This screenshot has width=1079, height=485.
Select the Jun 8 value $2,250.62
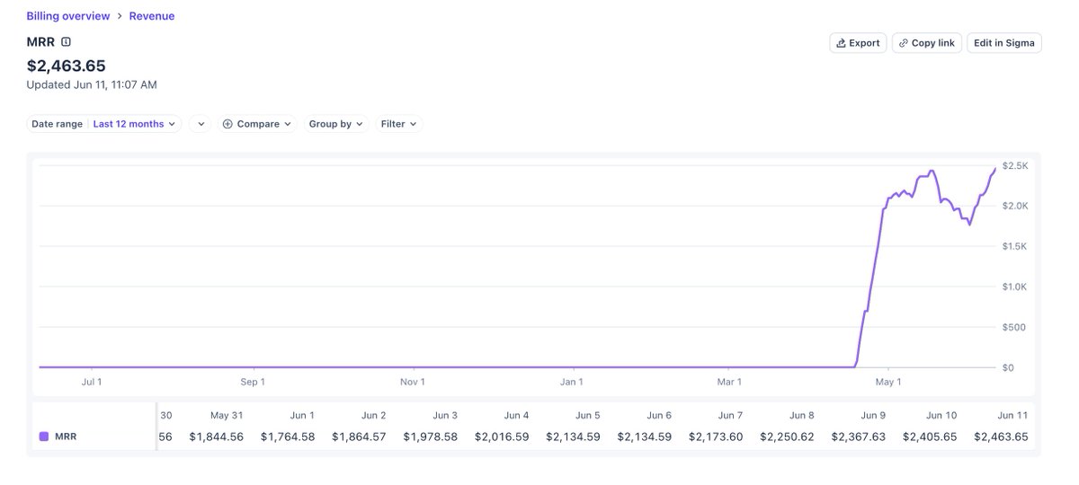787,437
